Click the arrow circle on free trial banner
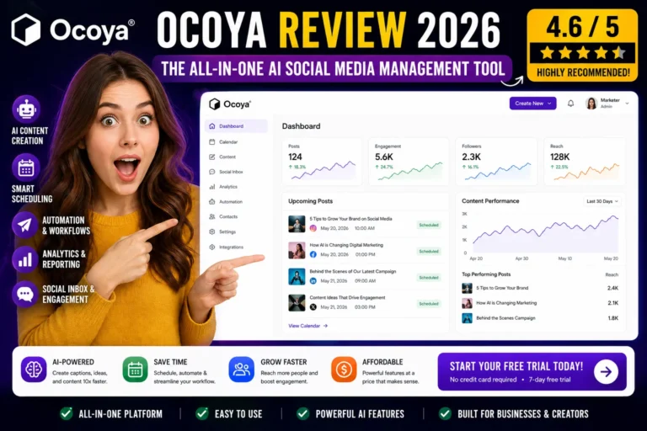Screen dimensions: 647x431 606,371
